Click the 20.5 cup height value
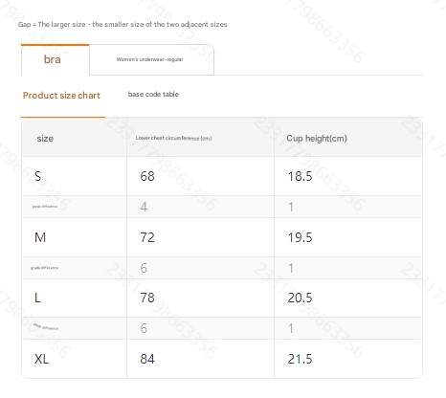The width and height of the screenshot is (446, 398). tap(300, 298)
